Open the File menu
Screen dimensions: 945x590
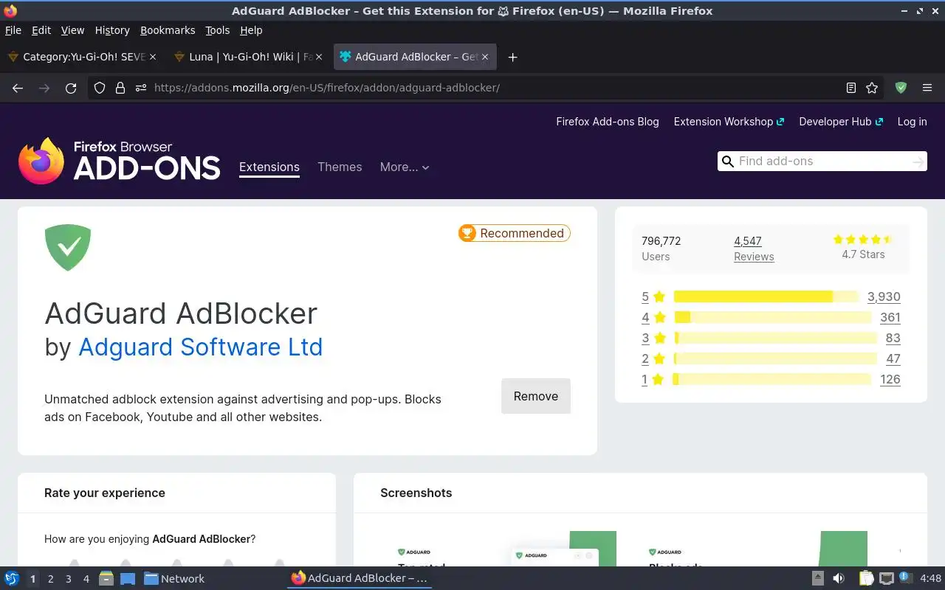pos(13,30)
